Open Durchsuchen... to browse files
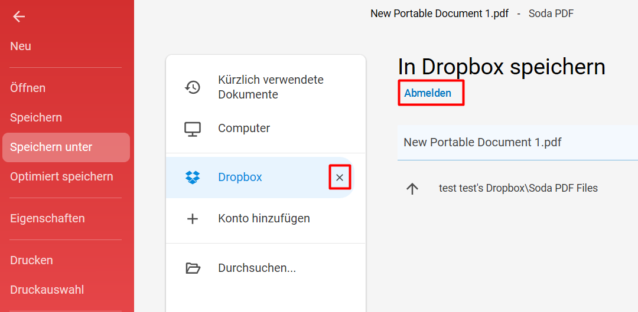638x312 pixels. click(257, 268)
